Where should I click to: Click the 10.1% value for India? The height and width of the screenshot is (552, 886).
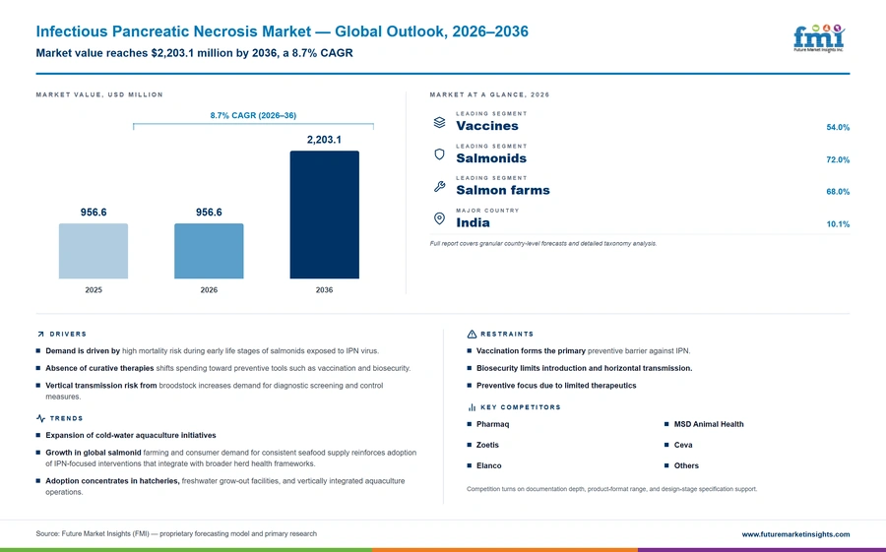tap(838, 224)
